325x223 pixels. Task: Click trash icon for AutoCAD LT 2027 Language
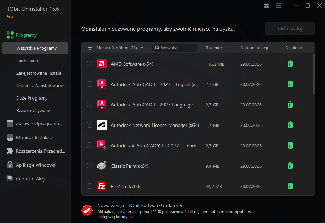pos(290,104)
